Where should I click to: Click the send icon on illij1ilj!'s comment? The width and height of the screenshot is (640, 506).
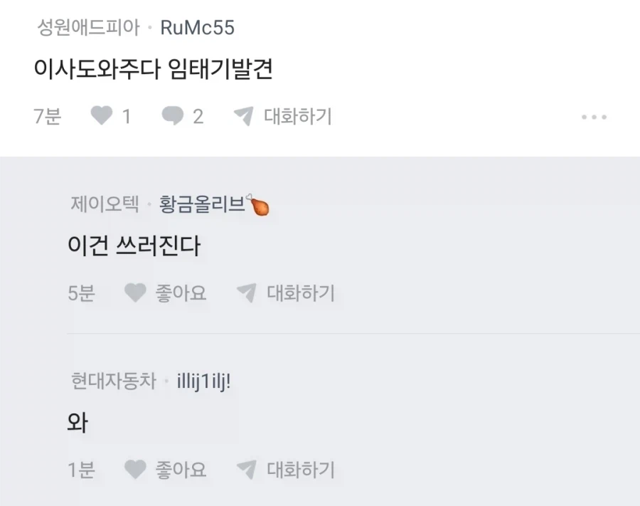(x=245, y=469)
